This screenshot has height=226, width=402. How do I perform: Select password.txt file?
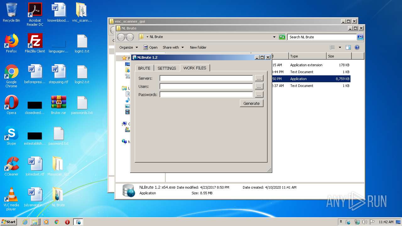tap(58, 136)
